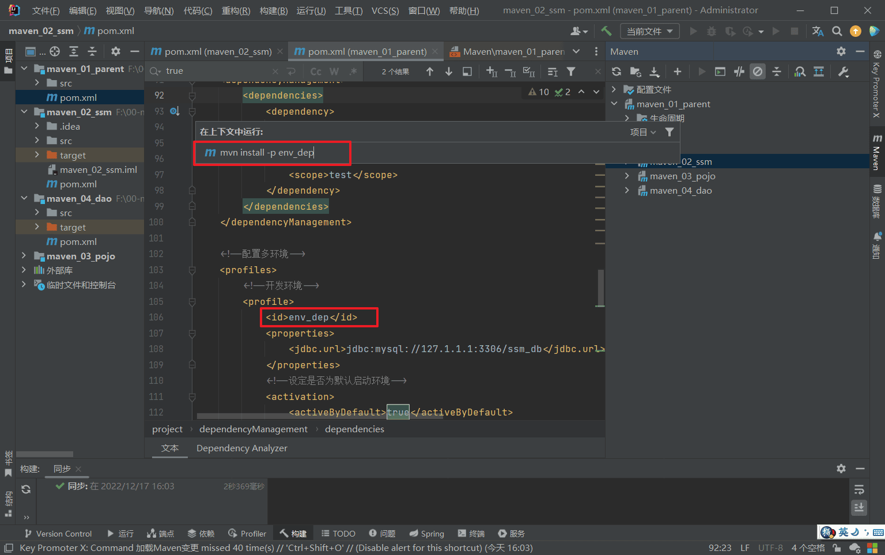Reload all Maven projects

pos(617,71)
